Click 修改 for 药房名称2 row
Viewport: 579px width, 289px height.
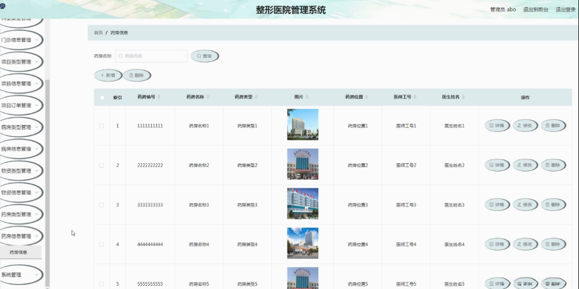click(525, 165)
